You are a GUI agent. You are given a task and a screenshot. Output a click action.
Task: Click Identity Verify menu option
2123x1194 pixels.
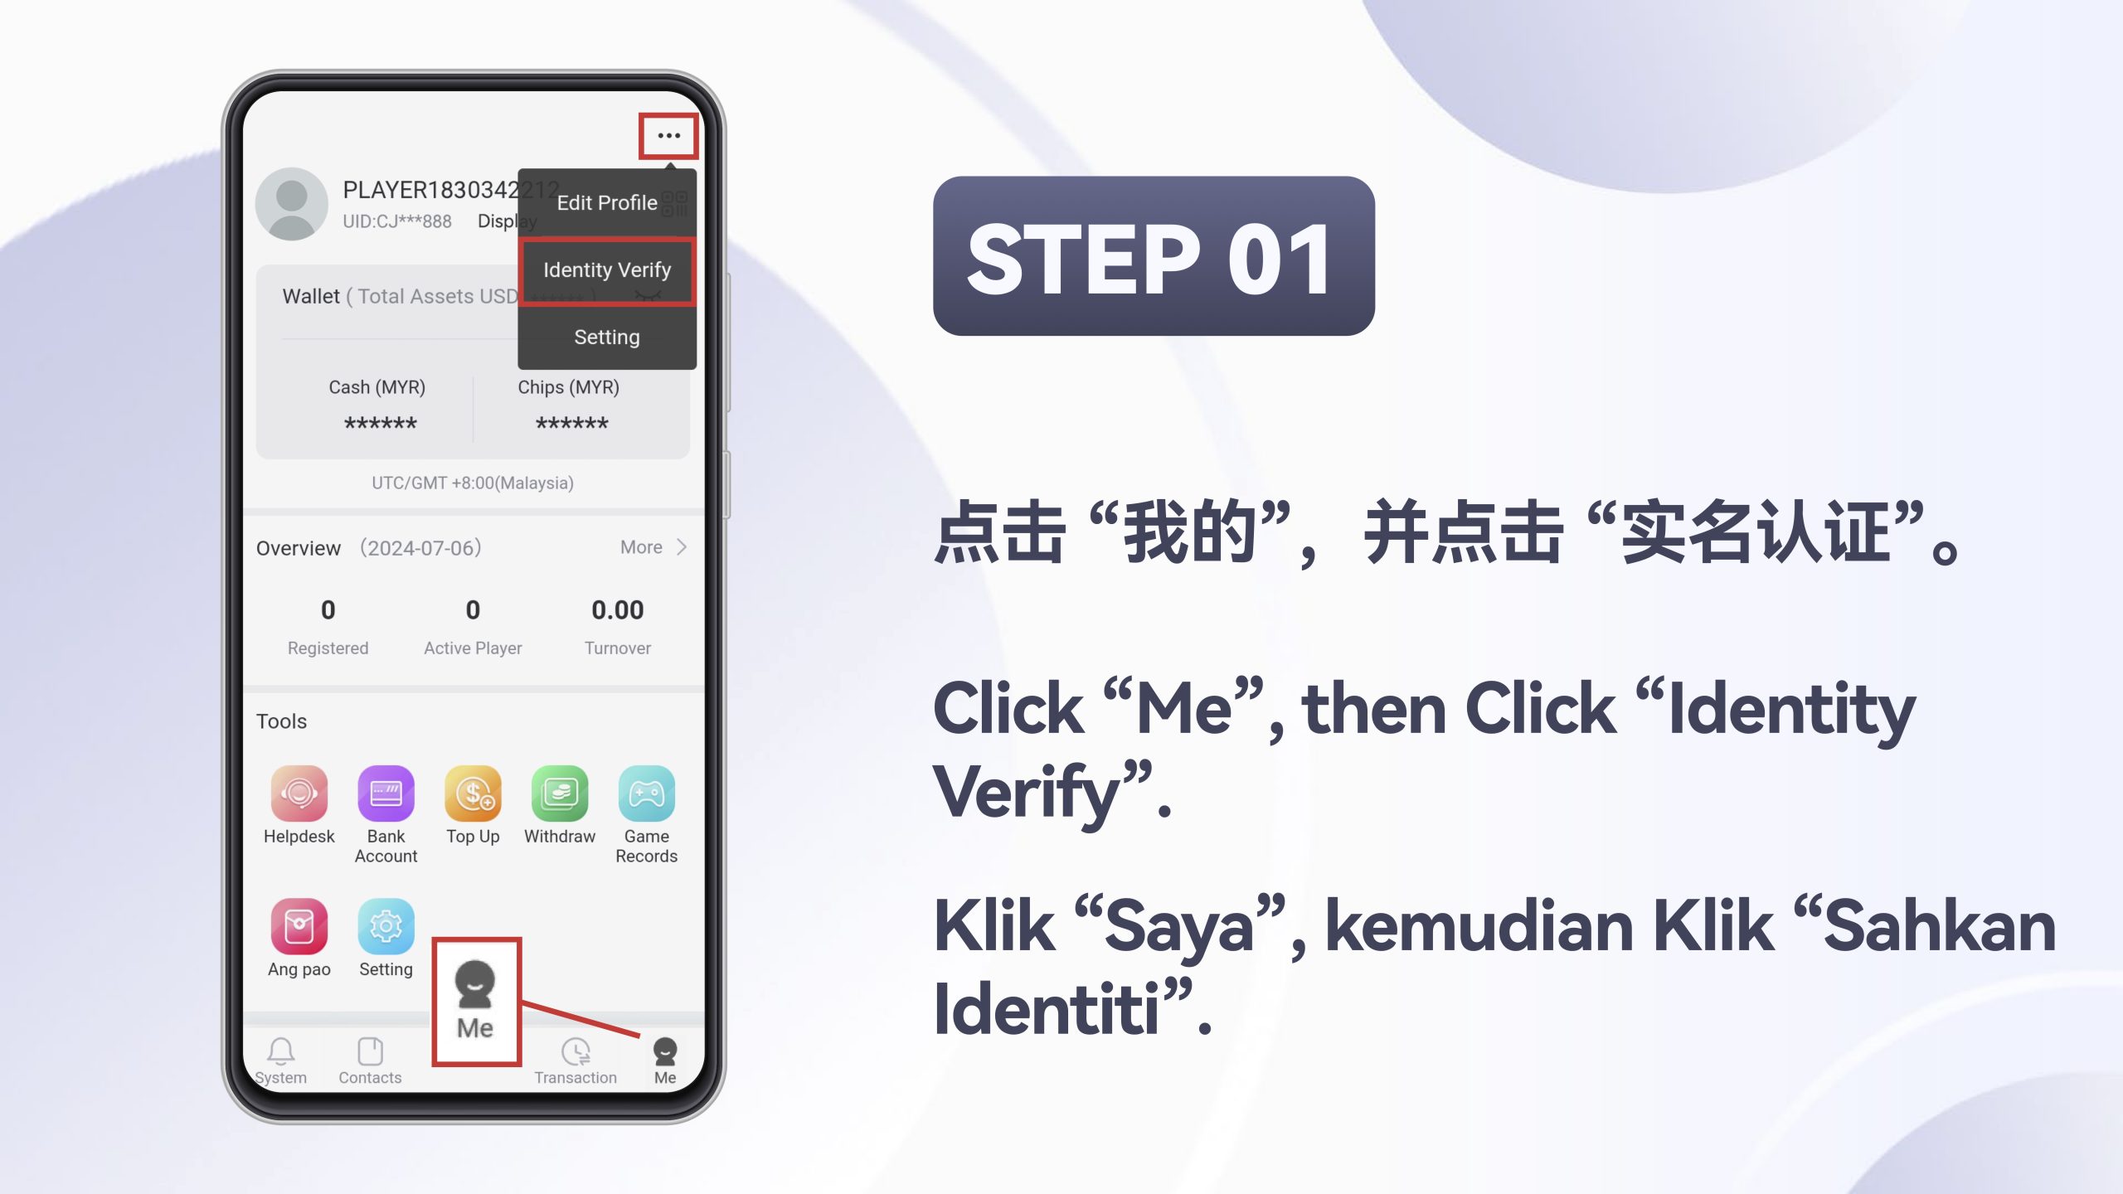[606, 269]
